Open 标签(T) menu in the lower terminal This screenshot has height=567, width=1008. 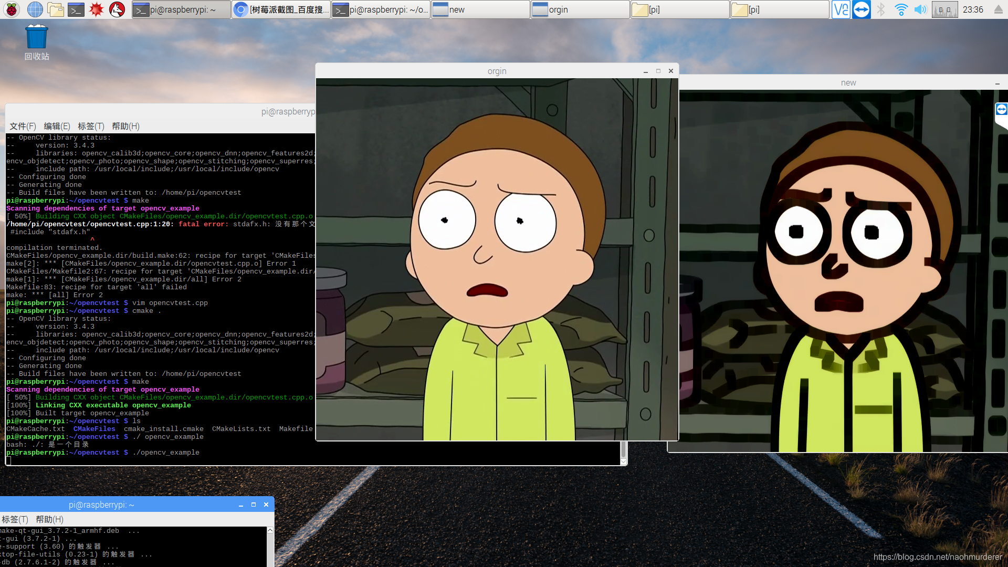tap(15, 519)
